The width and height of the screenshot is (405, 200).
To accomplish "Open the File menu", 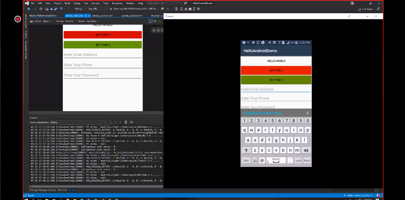I will click(x=33, y=3).
